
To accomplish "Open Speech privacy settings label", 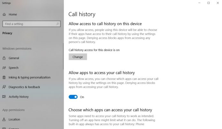I will (x=13, y=68).
